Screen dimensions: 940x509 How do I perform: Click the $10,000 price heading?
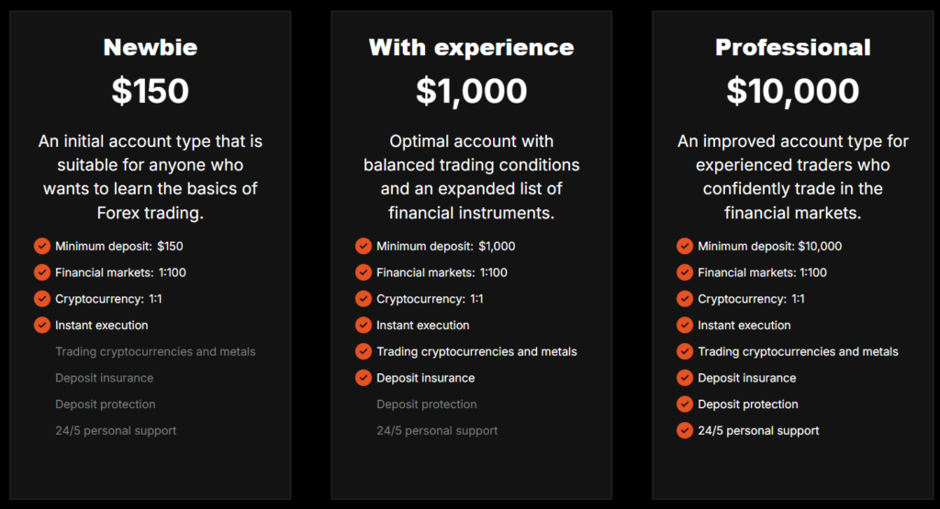tap(792, 91)
